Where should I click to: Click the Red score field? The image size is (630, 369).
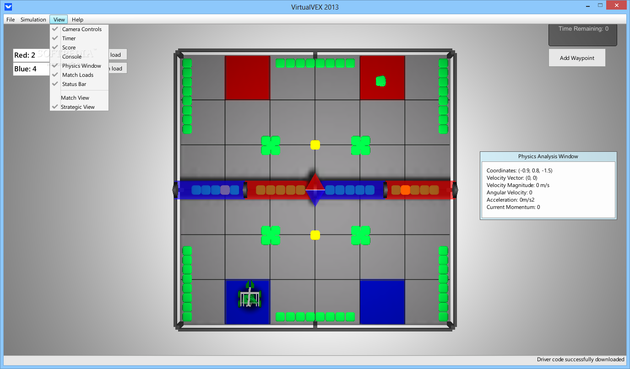[x=31, y=55]
